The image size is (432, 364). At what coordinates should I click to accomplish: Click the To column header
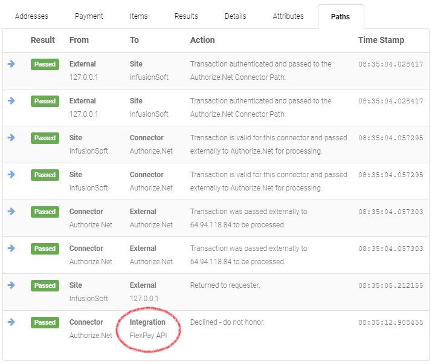pos(135,40)
